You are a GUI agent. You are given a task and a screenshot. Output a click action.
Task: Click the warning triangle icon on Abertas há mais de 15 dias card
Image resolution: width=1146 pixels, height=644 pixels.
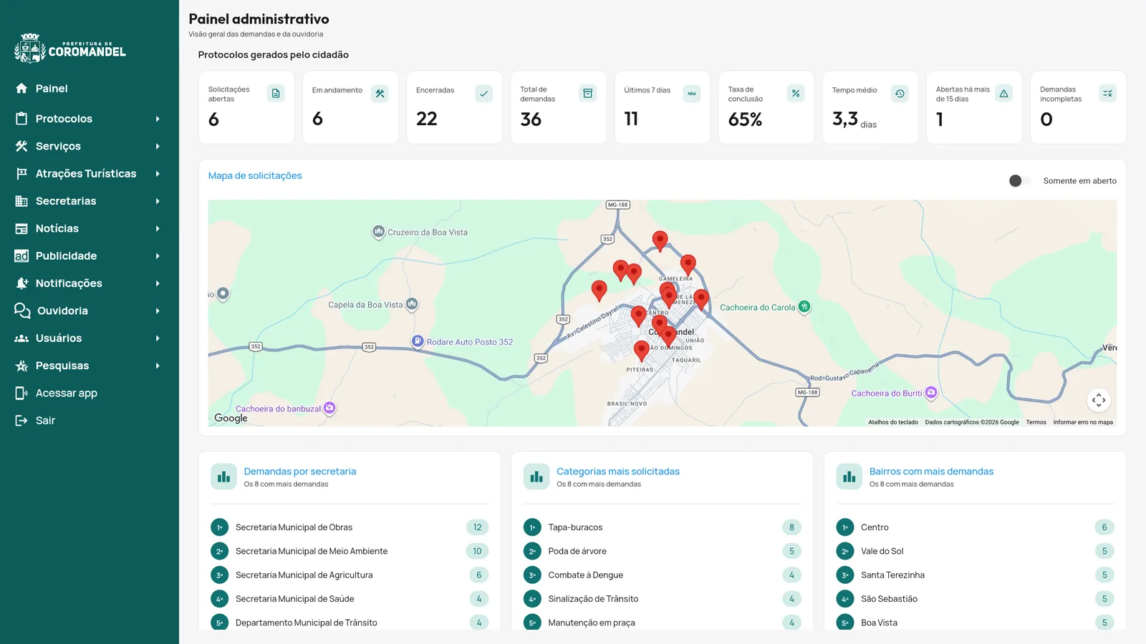[1004, 93]
